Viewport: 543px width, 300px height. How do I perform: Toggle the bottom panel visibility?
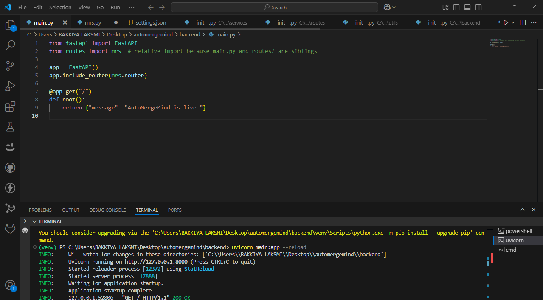click(x=467, y=7)
